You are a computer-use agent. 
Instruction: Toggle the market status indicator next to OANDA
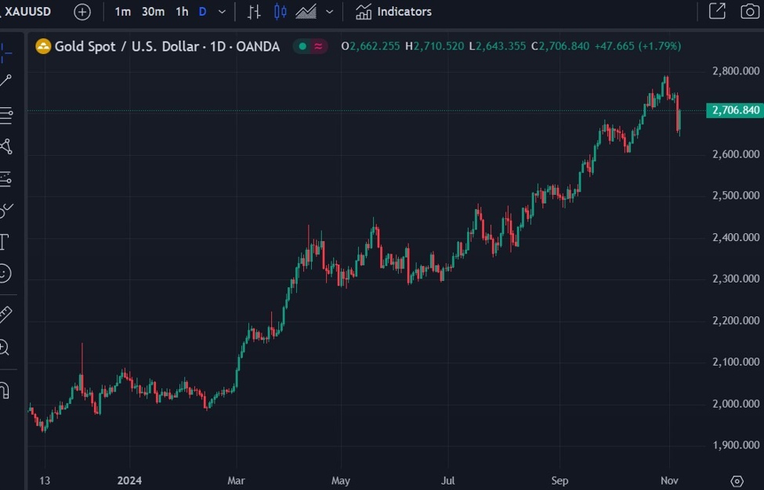(310, 46)
